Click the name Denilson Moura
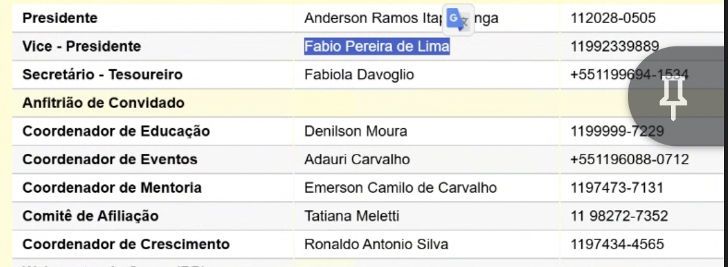 [355, 132]
